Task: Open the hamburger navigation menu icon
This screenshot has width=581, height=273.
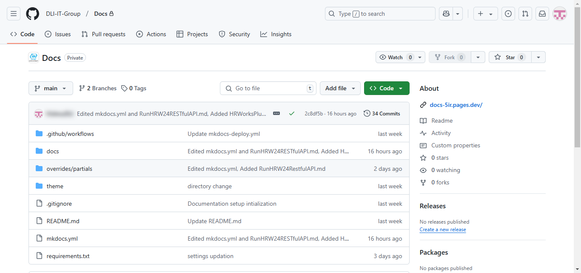Action: click(13, 13)
